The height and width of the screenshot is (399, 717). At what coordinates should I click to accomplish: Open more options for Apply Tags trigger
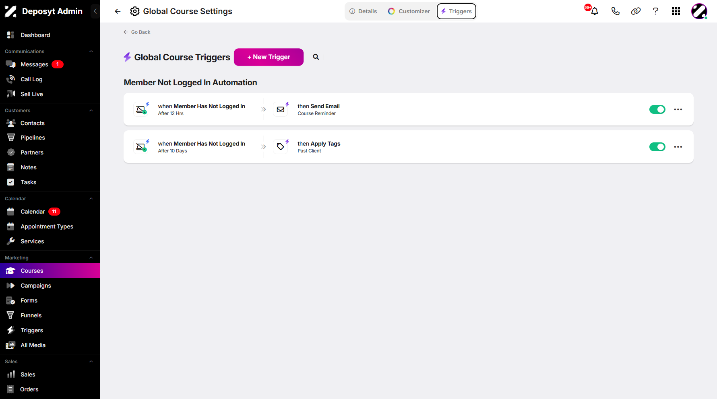pos(678,147)
